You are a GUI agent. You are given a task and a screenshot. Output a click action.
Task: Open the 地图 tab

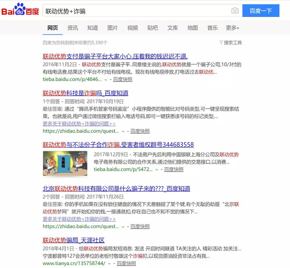pyautogui.click(x=193, y=28)
